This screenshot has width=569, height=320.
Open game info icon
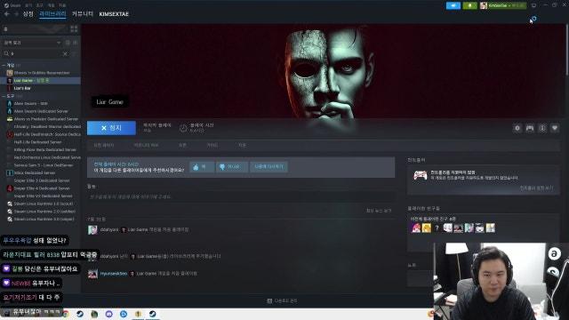tap(542, 128)
